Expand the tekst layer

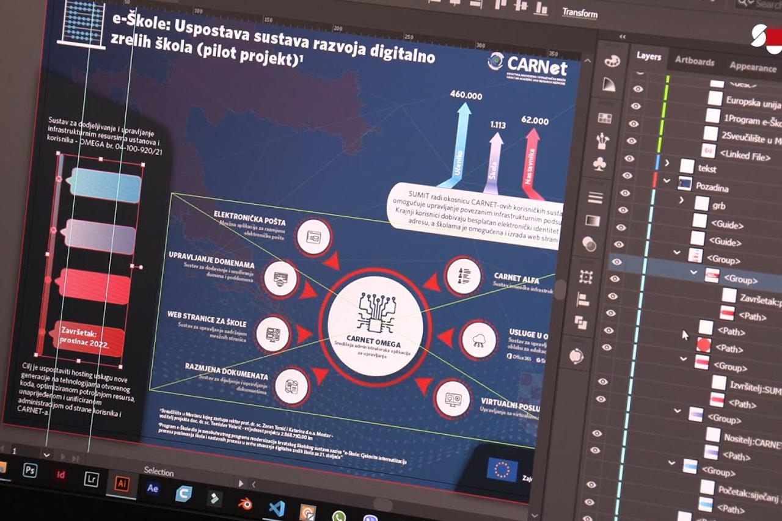[667, 163]
